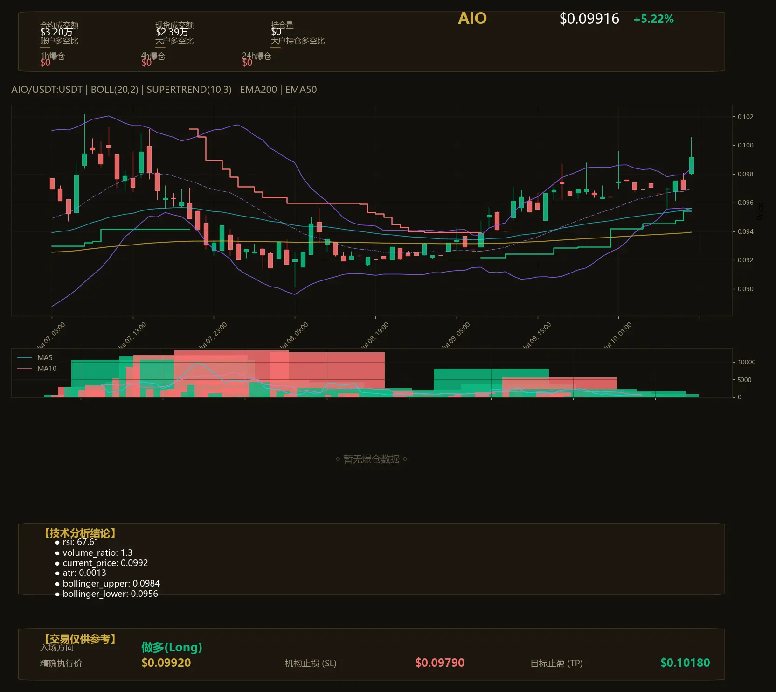
Task: Click the Jul 07, 13:00 time label
Action: point(132,336)
